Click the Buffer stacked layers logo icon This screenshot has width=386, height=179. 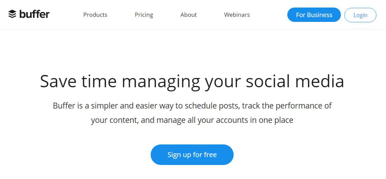(x=12, y=14)
